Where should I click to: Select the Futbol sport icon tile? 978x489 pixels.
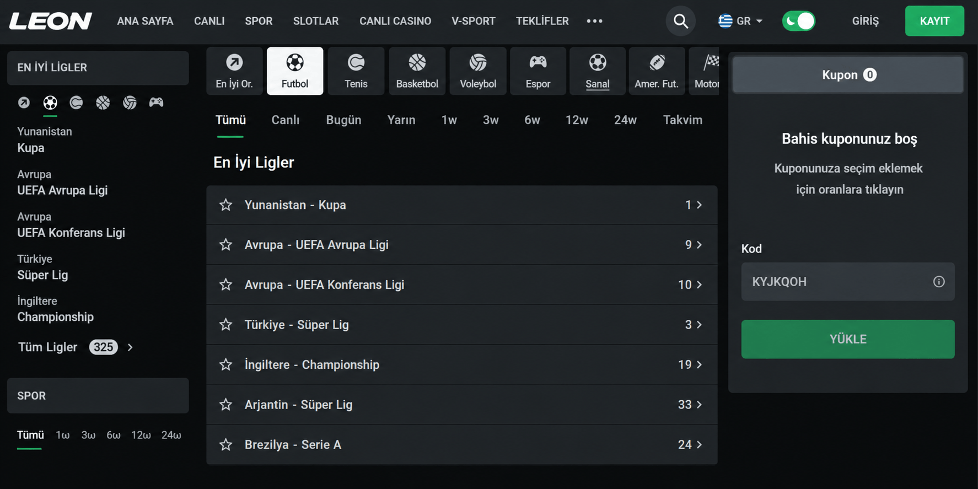pos(295,71)
